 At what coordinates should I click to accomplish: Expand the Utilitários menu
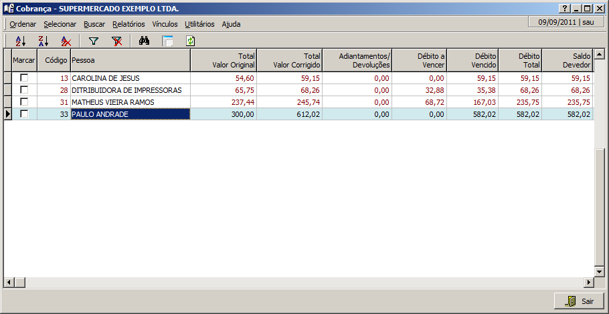[199, 24]
